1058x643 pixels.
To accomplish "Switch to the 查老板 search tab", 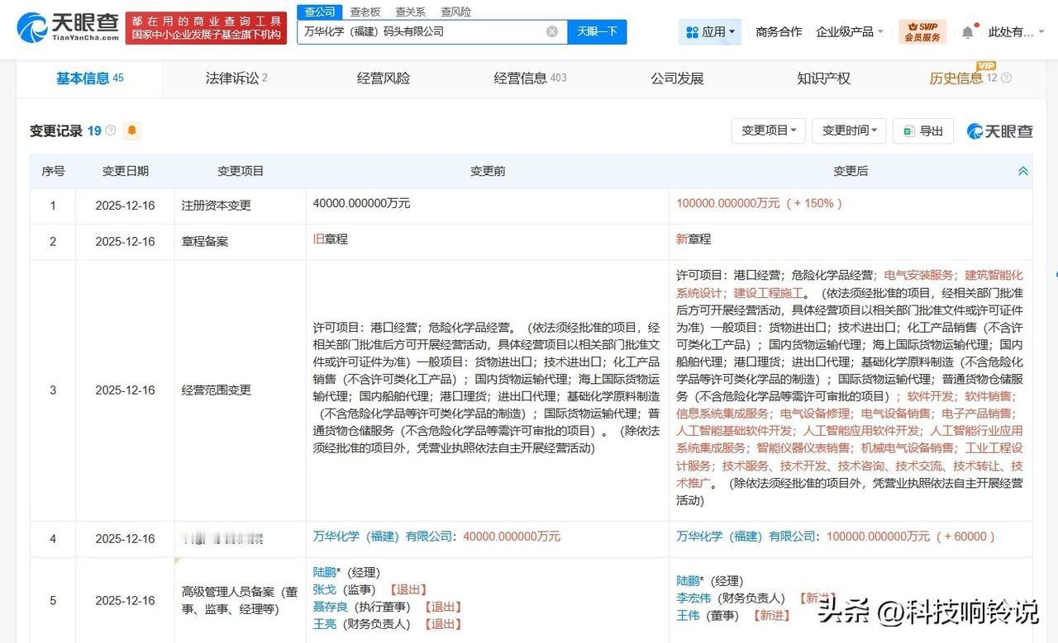I will click(x=365, y=12).
